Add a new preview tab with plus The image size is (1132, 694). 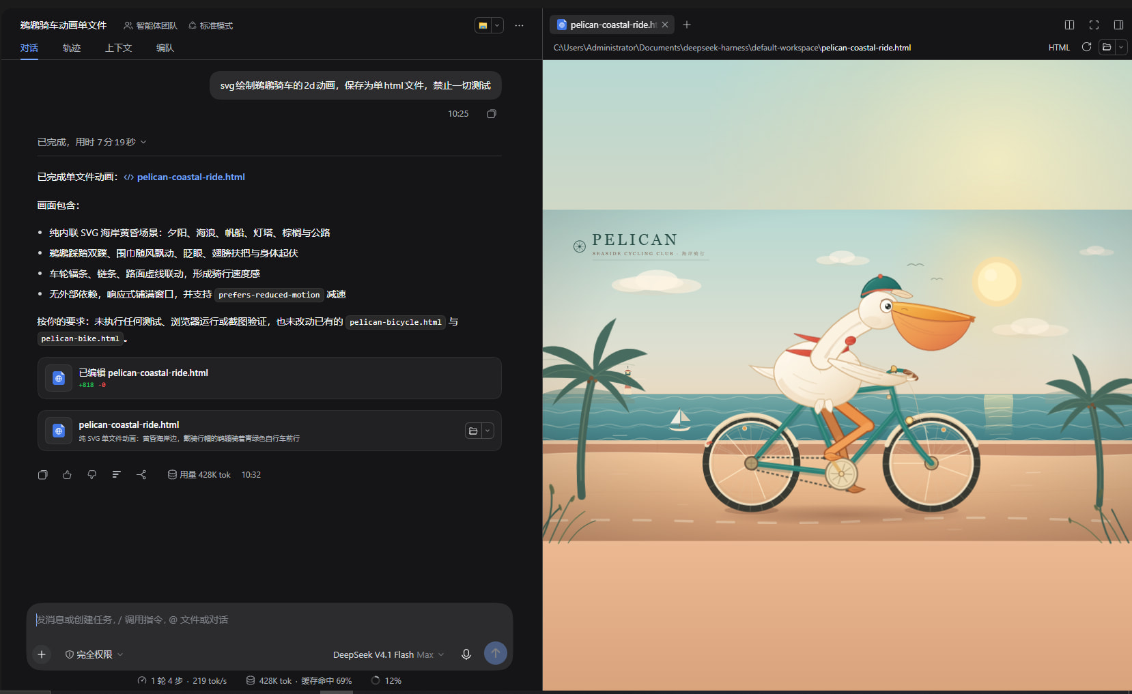687,25
